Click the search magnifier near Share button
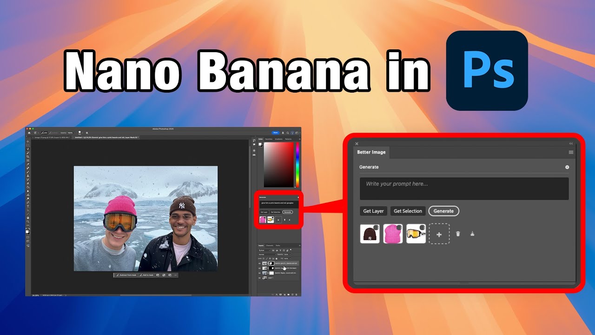The width and height of the screenshot is (595, 335). [x=288, y=133]
